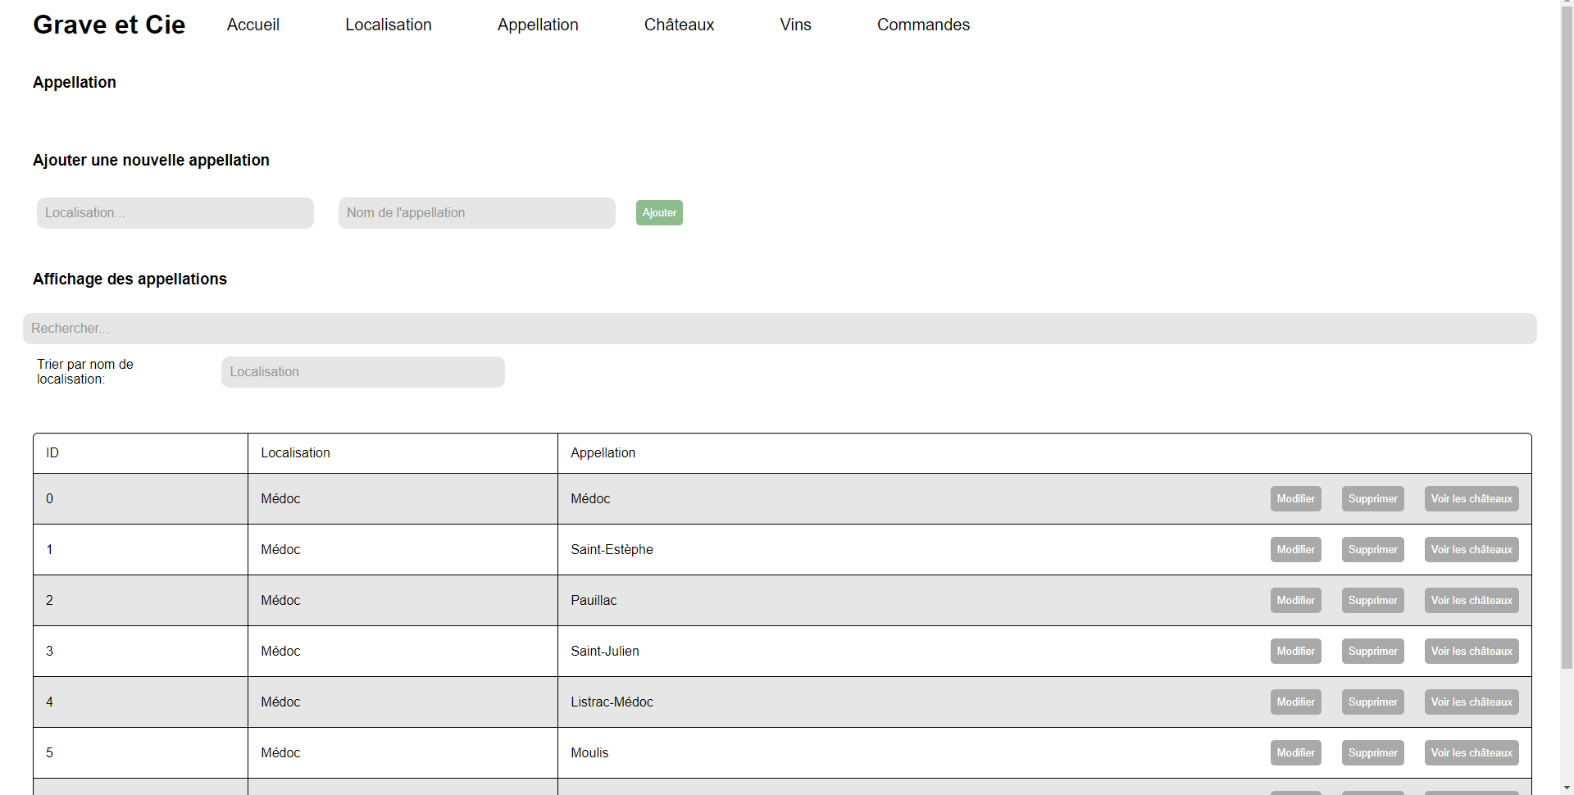Click the ID column header
This screenshot has width=1574, height=795.
pyautogui.click(x=140, y=453)
